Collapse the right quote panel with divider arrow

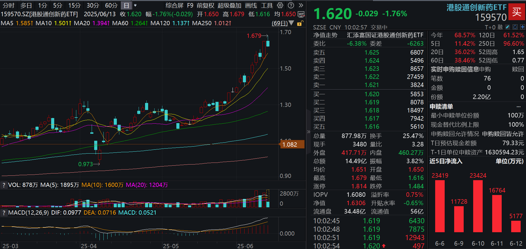(309, 131)
